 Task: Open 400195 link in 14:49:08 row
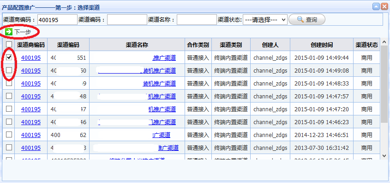31,70
